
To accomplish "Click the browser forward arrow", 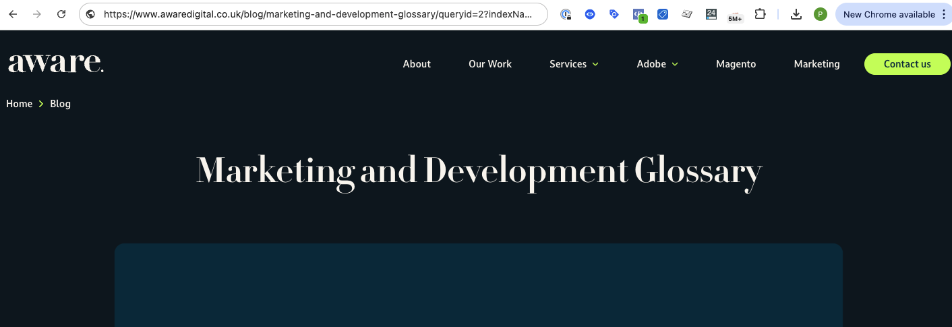I will click(x=37, y=14).
